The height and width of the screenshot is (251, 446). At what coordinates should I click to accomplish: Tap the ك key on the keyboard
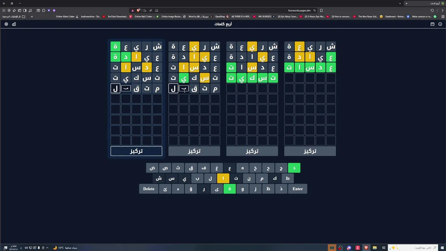[x=275, y=178]
